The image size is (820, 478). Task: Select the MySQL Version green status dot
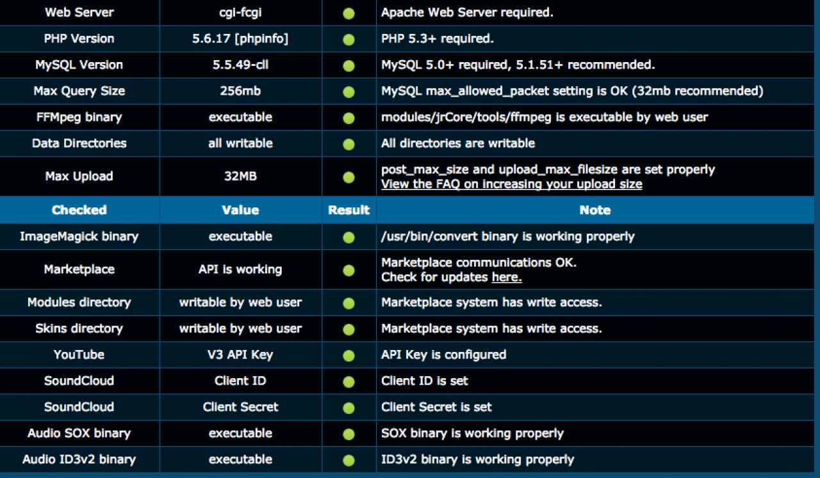(x=348, y=65)
